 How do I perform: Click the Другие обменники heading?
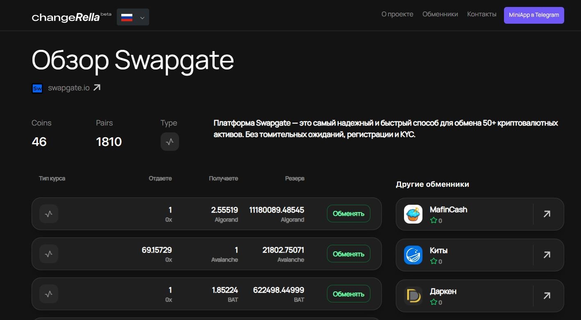(432, 184)
